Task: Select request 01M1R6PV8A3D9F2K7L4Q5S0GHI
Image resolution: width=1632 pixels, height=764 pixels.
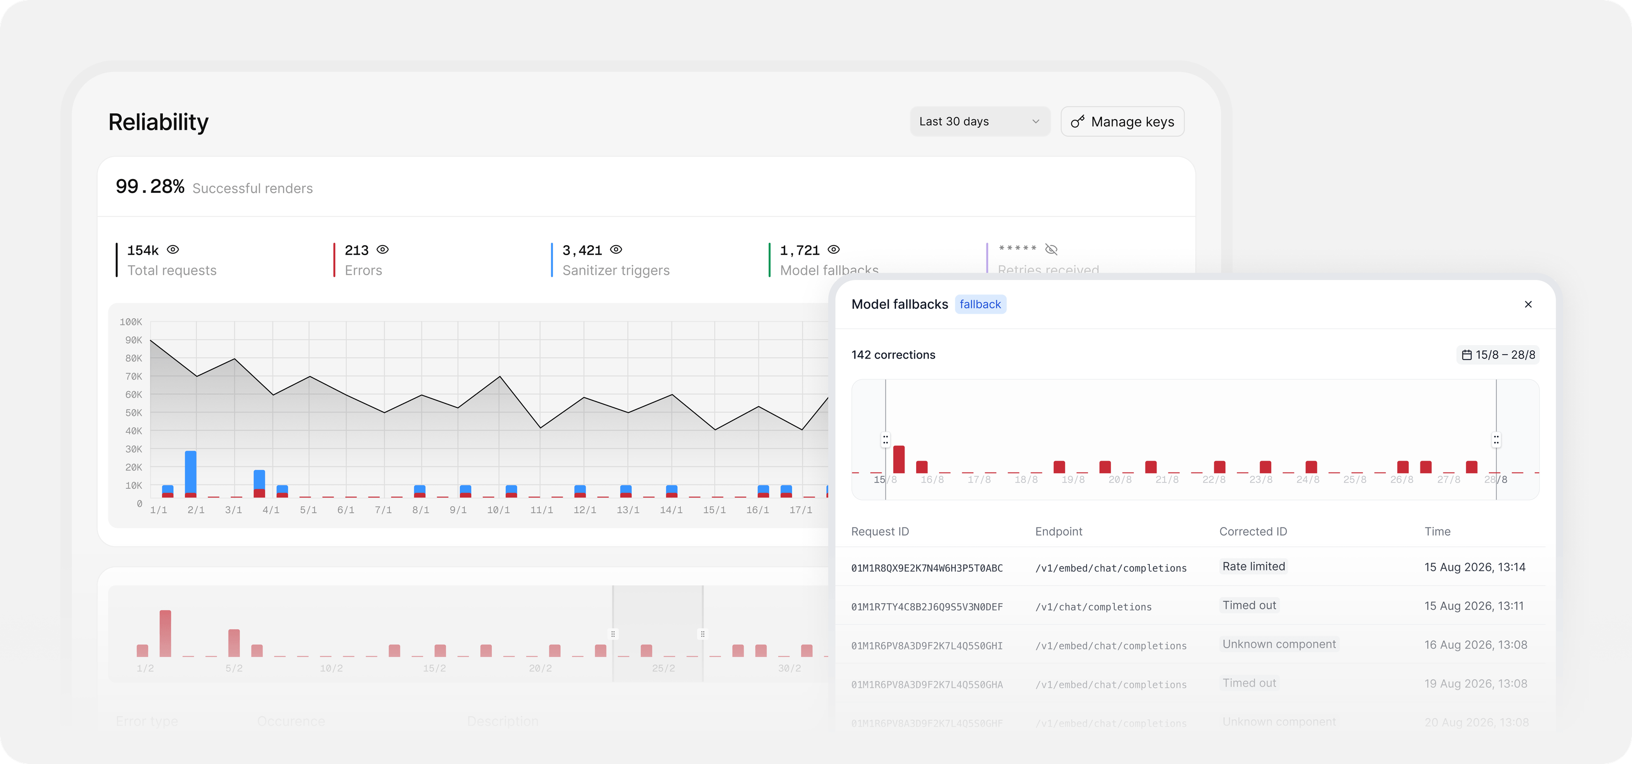Action: click(x=927, y=646)
